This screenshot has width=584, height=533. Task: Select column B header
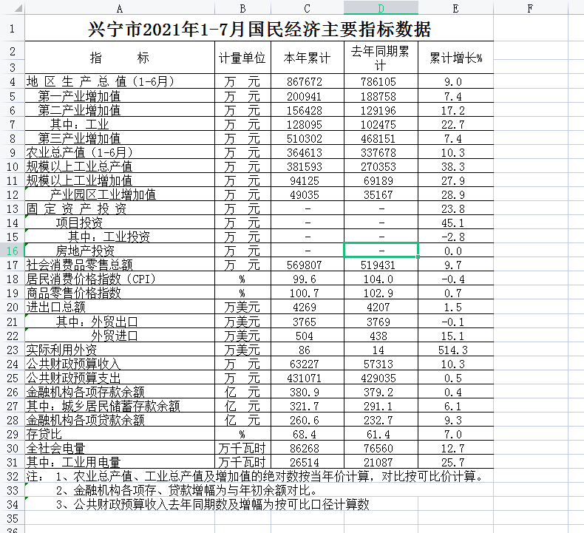[242, 7]
